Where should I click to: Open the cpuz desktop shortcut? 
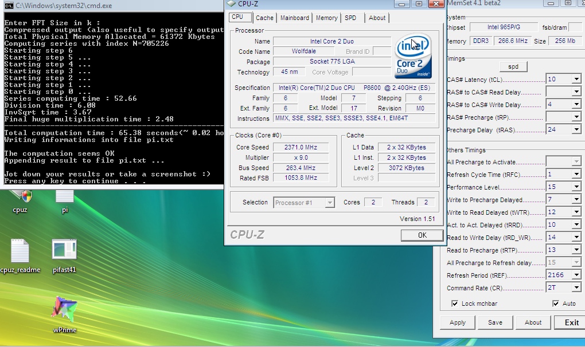[20, 201]
